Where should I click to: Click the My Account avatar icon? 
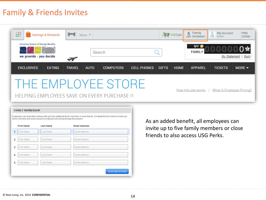[x=212, y=35]
